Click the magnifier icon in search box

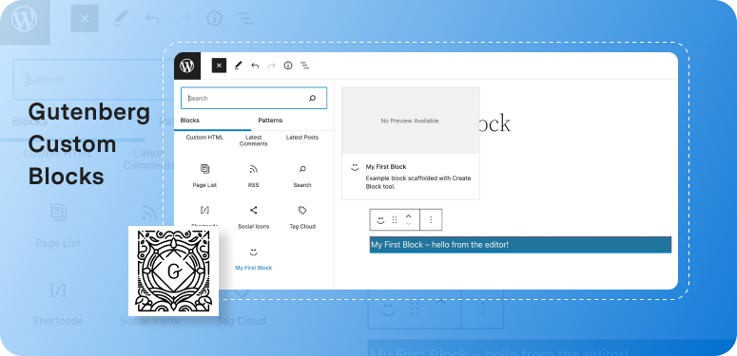pyautogui.click(x=312, y=98)
